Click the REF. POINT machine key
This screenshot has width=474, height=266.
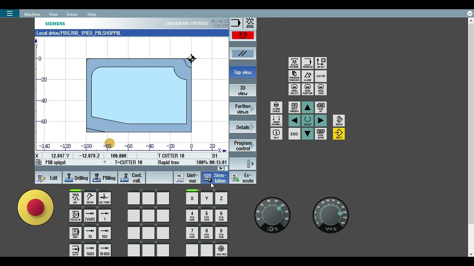(105, 198)
